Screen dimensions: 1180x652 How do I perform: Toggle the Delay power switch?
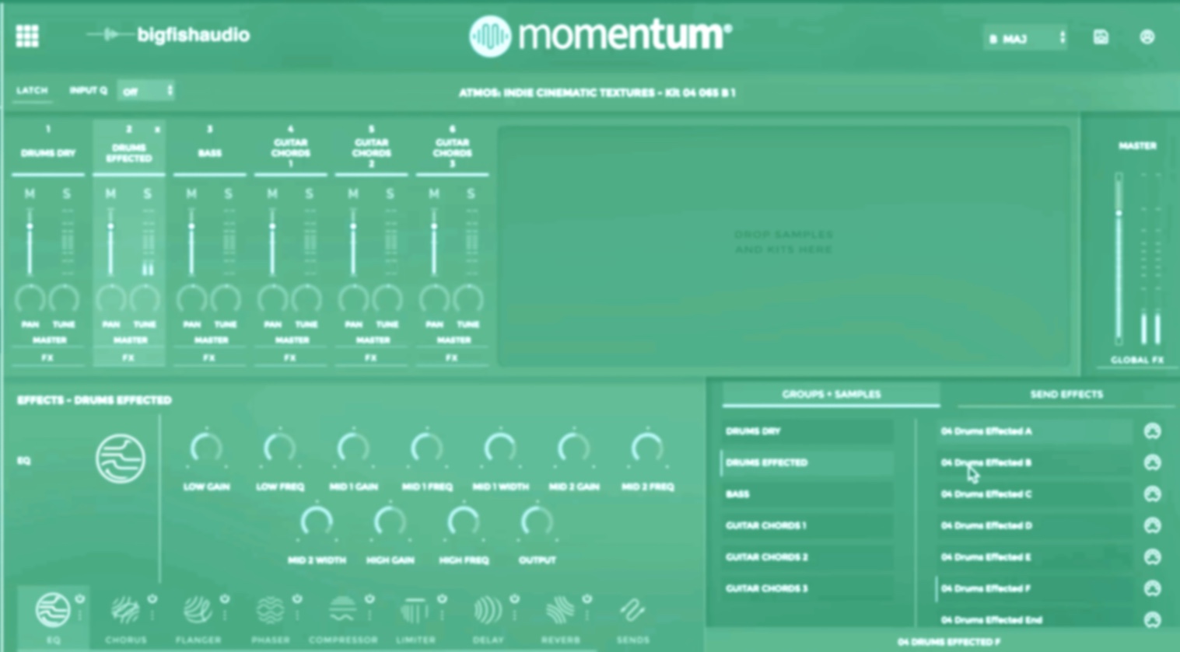click(514, 599)
